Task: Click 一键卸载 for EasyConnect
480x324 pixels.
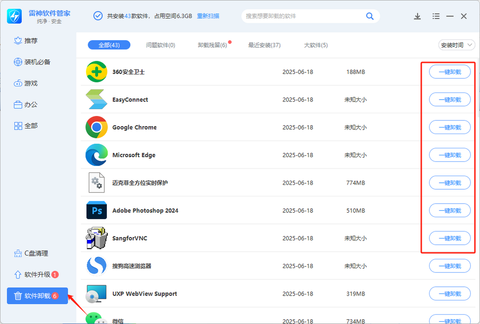Action: pos(450,100)
